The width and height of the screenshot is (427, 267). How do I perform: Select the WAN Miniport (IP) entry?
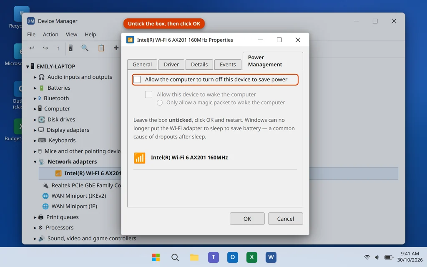click(74, 206)
